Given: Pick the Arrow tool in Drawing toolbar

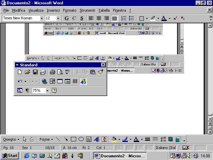Looking at the screenshot, I should pos(66,139).
